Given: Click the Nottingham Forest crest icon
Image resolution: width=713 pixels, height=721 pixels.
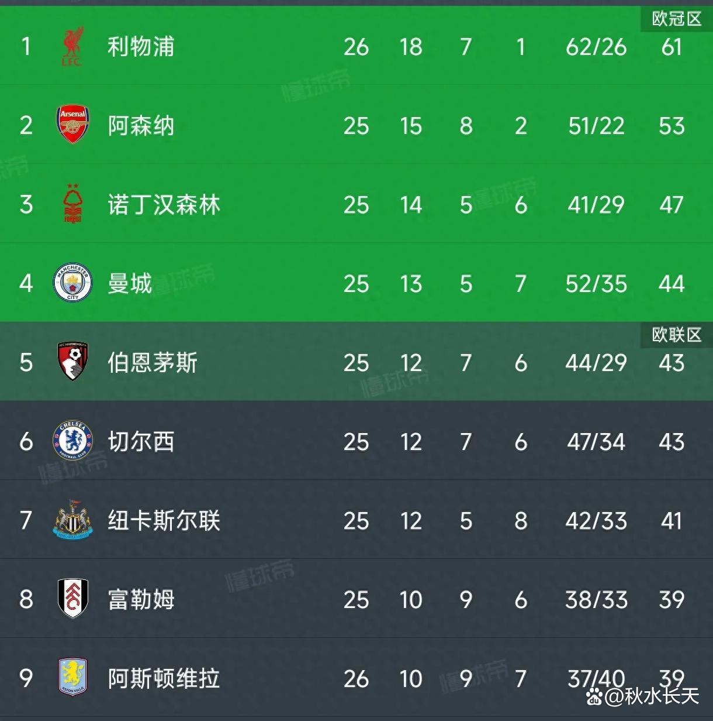Looking at the screenshot, I should (72, 204).
